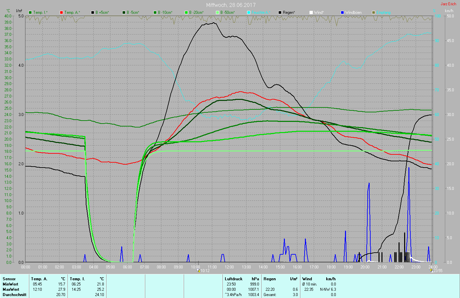Click the sun marker icon at 23:55
460x298 pixels.
coord(431,271)
